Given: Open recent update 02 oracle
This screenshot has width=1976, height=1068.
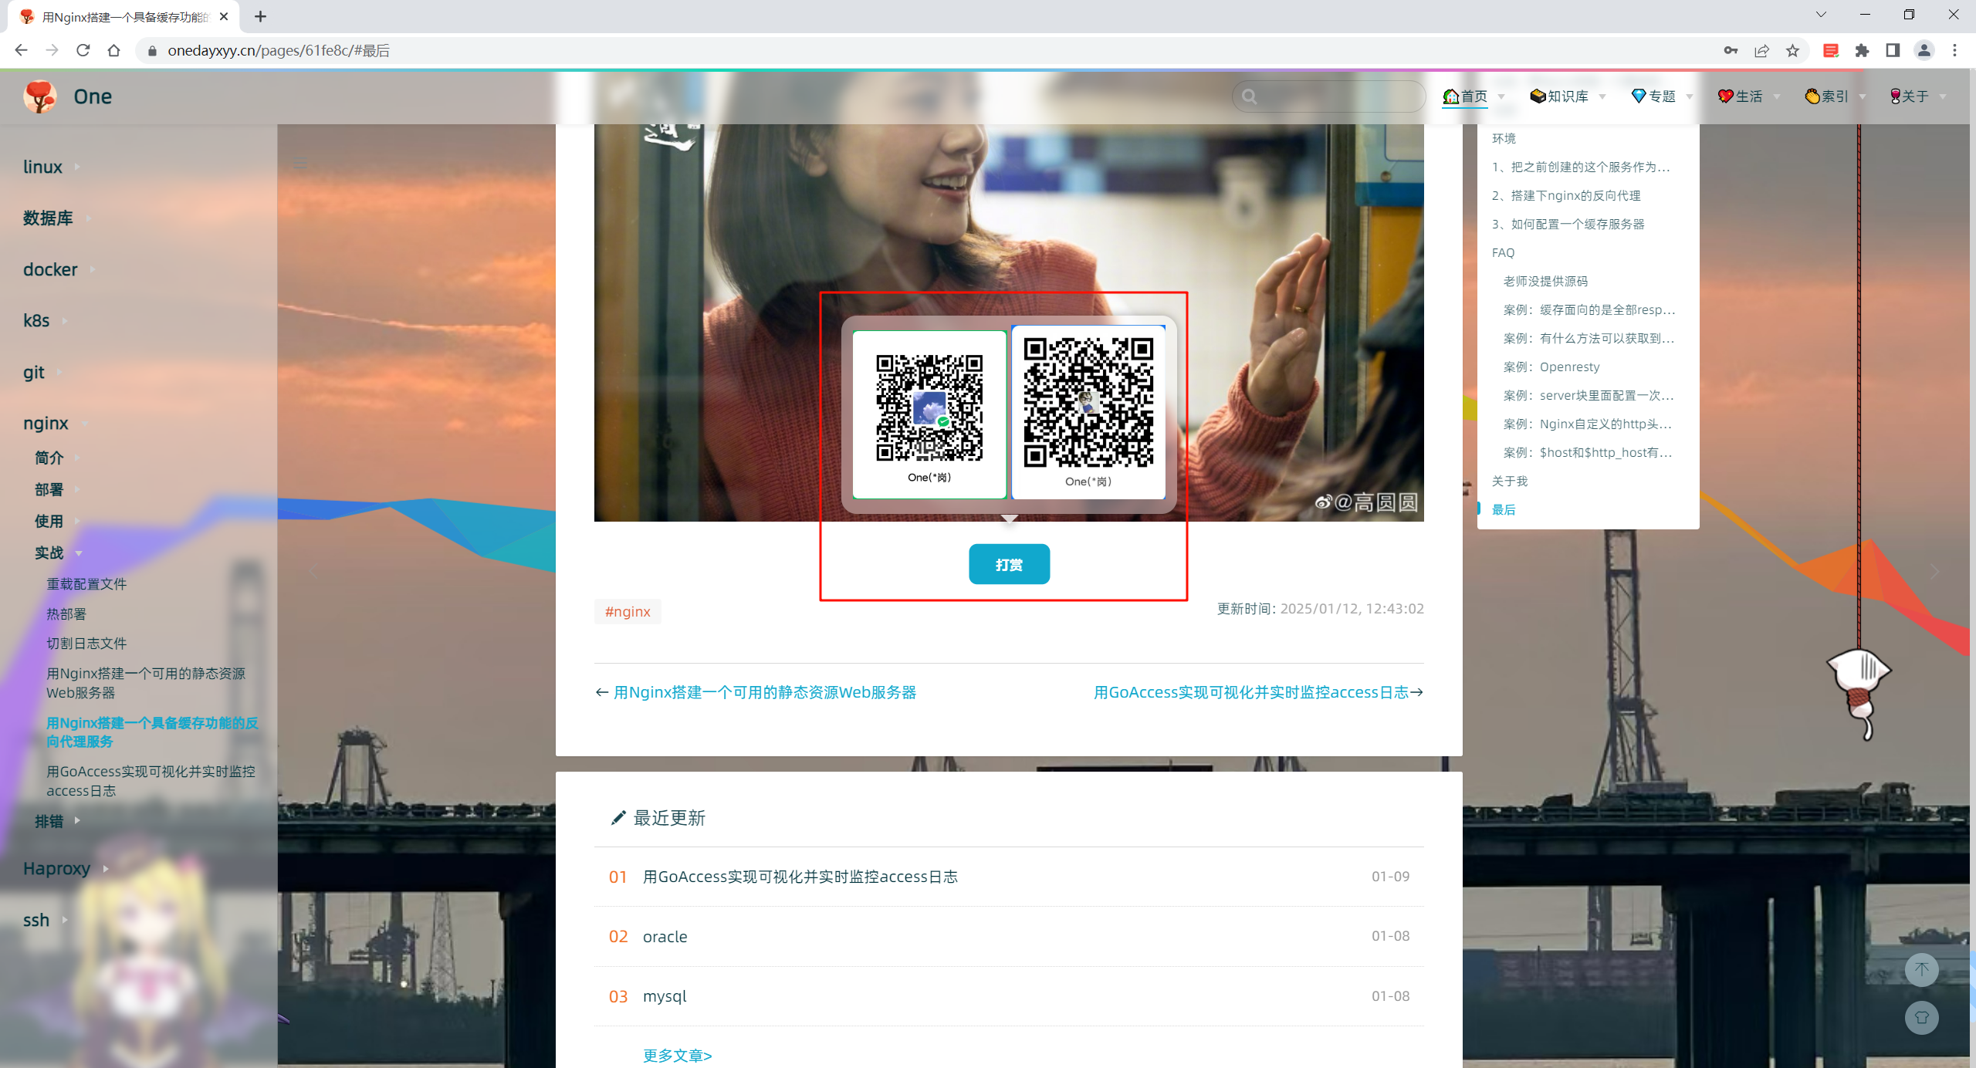Looking at the screenshot, I should tap(665, 936).
